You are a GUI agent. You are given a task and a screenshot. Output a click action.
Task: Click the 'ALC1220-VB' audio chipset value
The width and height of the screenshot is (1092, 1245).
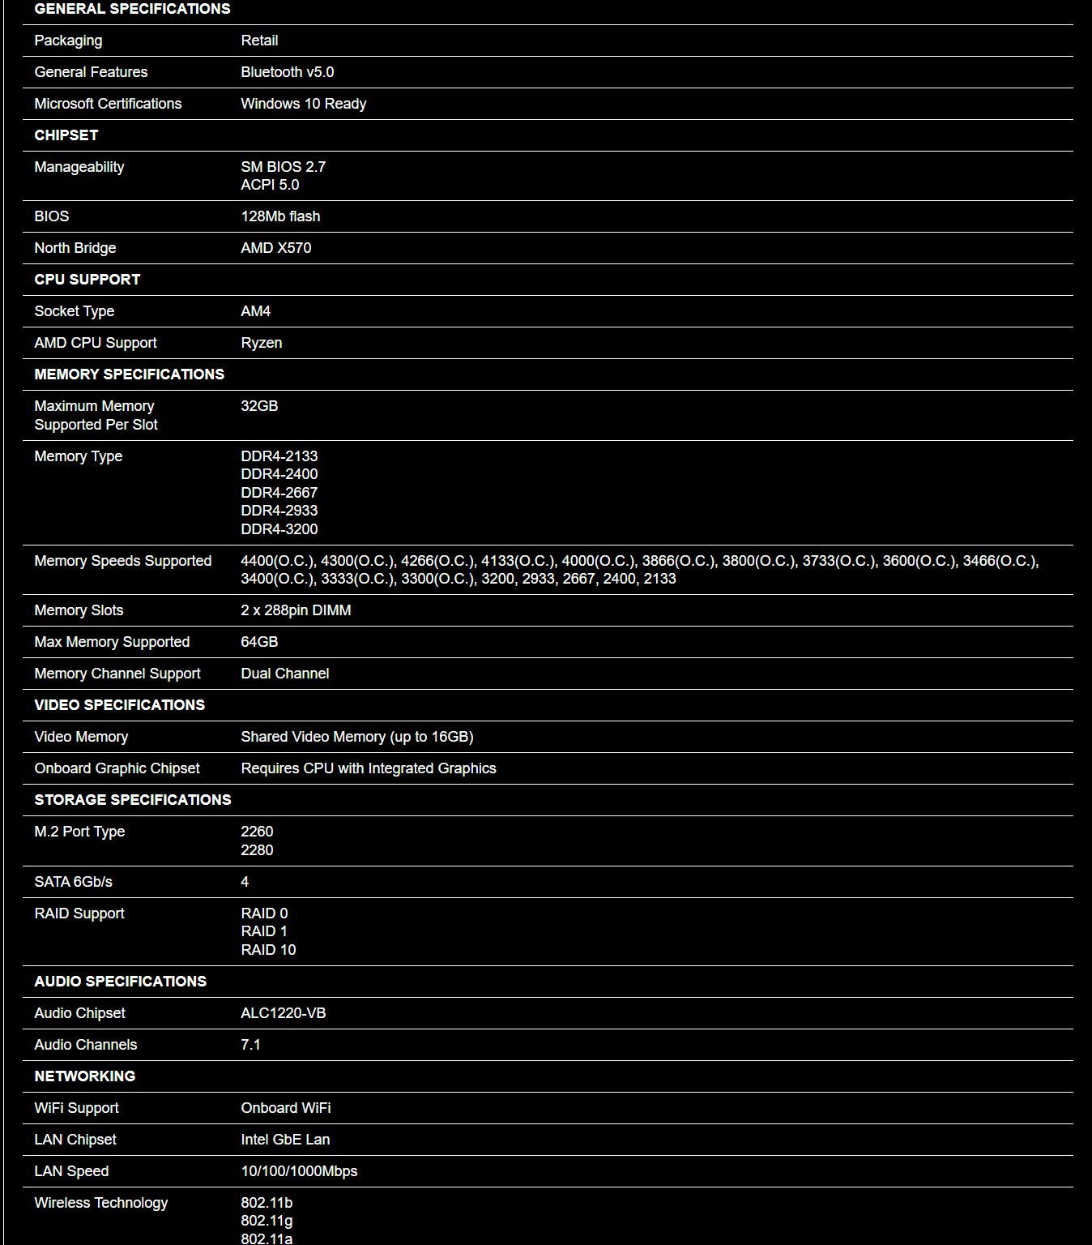tap(283, 1013)
